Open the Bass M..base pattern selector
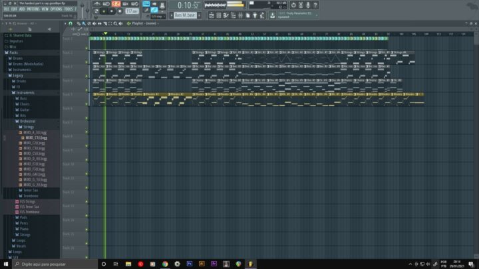Viewport: 479px width, 269px height. coord(185,15)
